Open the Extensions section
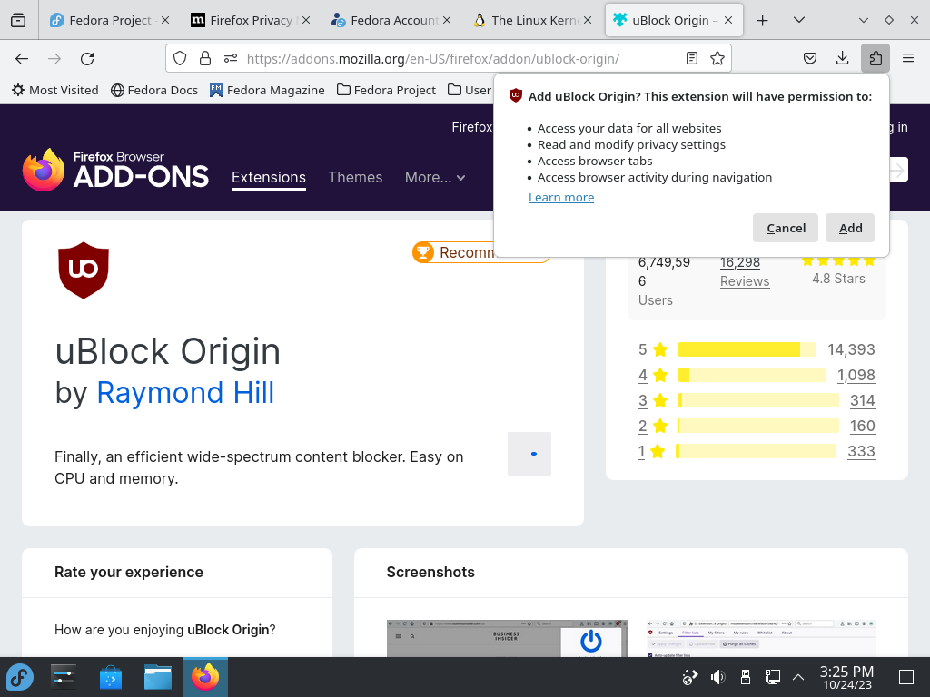The image size is (930, 697). click(269, 178)
